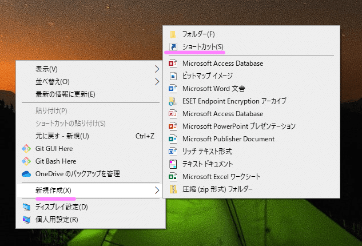Image resolution: width=362 pixels, height=246 pixels.
Task: Click the text document notepad icon
Action: coord(173,164)
